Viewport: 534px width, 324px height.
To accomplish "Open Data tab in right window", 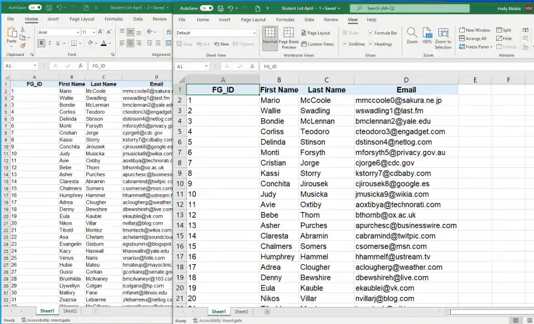I will [x=309, y=20].
